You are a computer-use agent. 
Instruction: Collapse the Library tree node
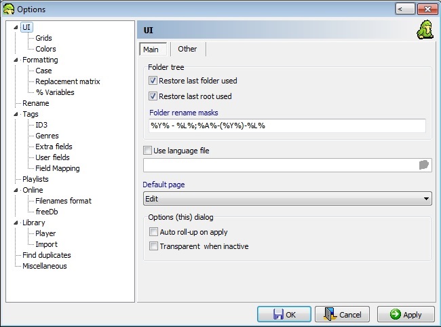point(16,223)
